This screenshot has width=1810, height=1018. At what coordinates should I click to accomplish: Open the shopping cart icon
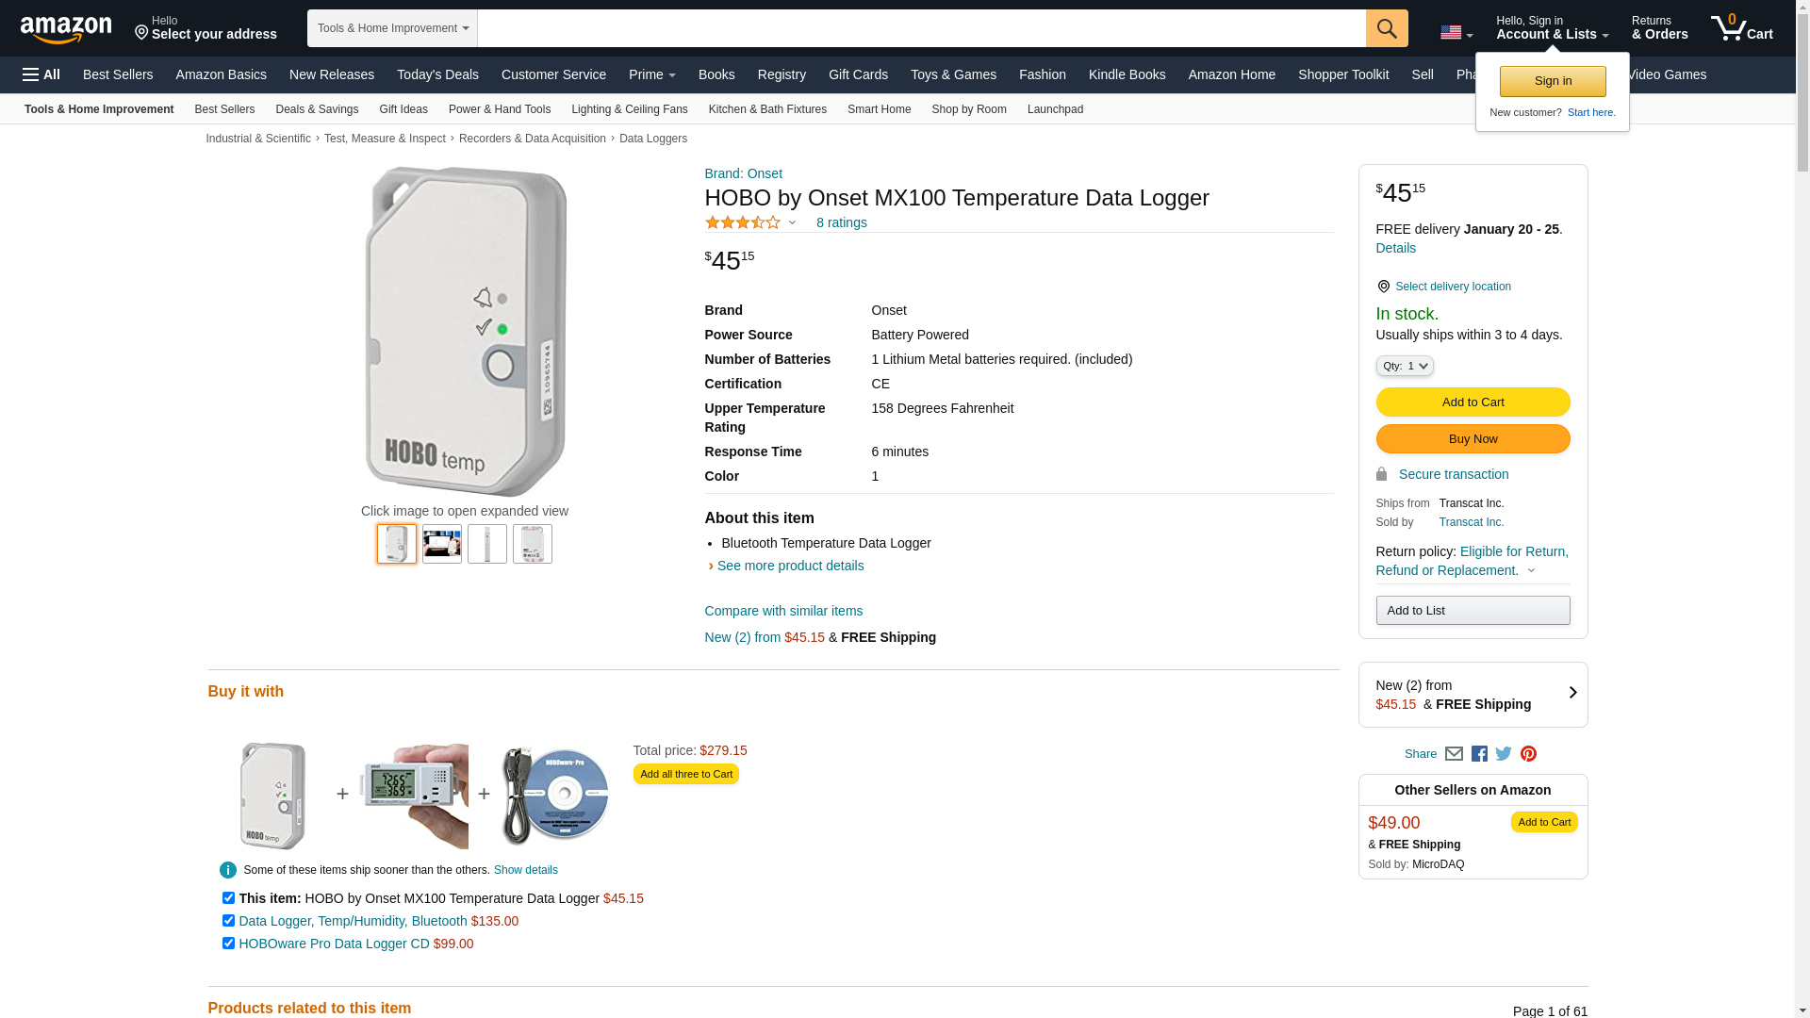[1742, 28]
